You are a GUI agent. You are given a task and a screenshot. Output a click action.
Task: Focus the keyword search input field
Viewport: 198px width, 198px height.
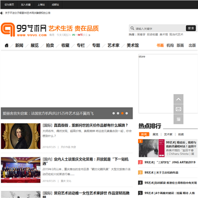[160, 29]
